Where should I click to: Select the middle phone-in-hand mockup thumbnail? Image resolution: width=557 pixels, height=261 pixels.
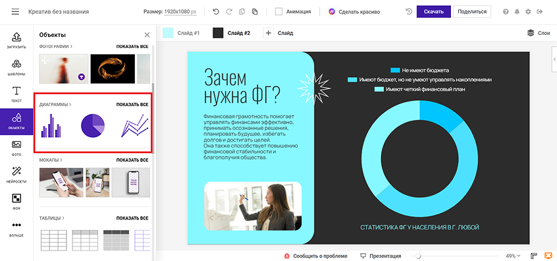tap(97, 183)
